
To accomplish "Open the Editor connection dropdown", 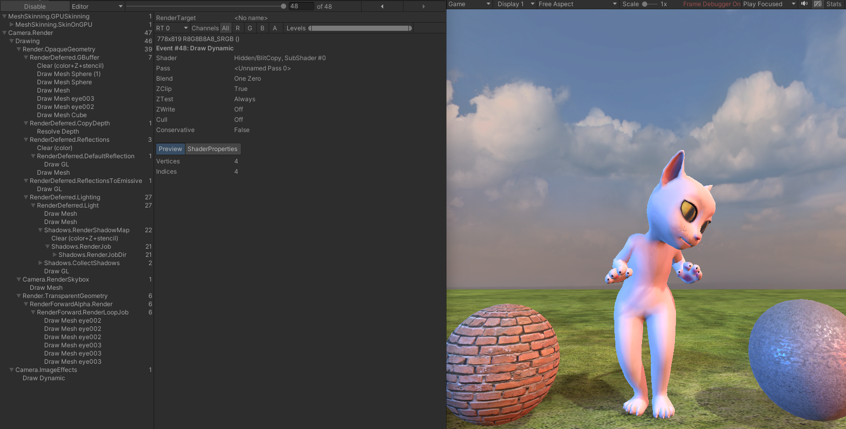I will pos(97,7).
